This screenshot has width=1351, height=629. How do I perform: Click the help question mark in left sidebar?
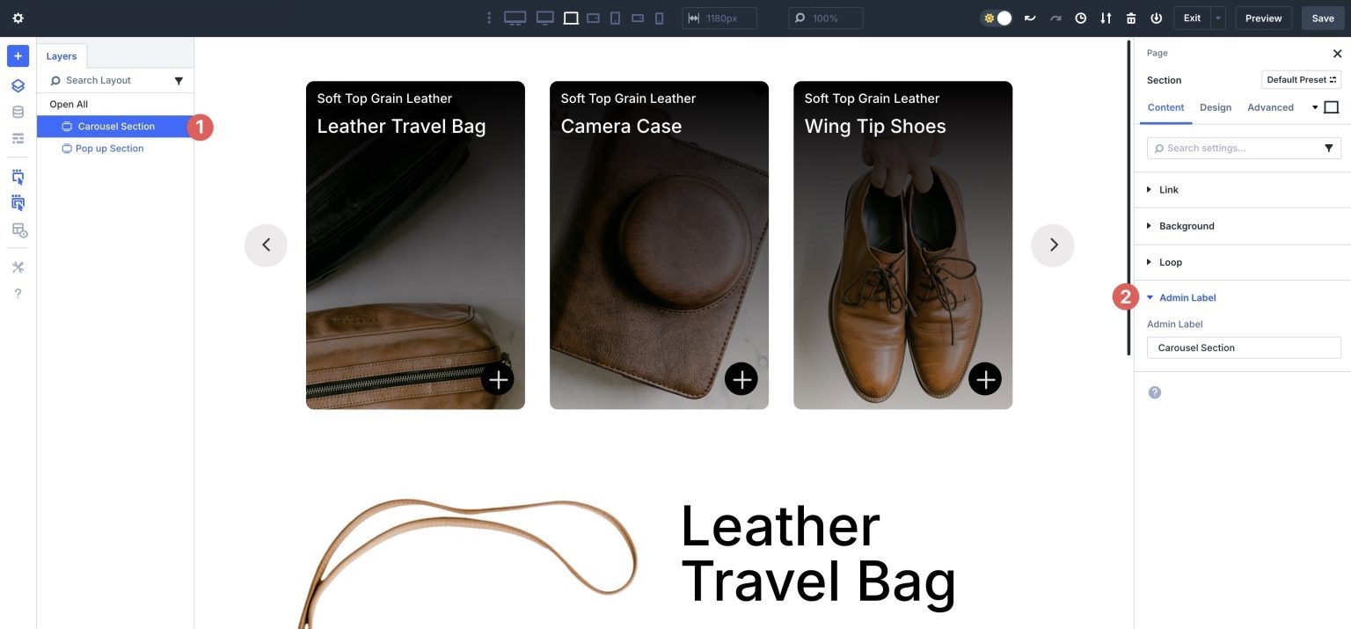click(x=18, y=292)
